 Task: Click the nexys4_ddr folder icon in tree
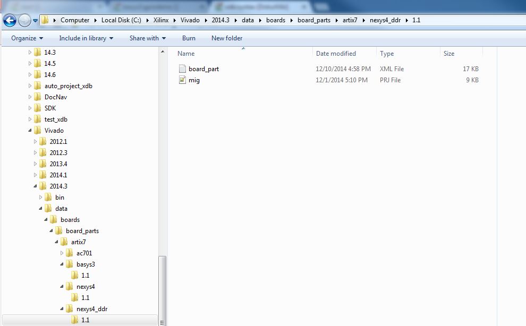70,308
